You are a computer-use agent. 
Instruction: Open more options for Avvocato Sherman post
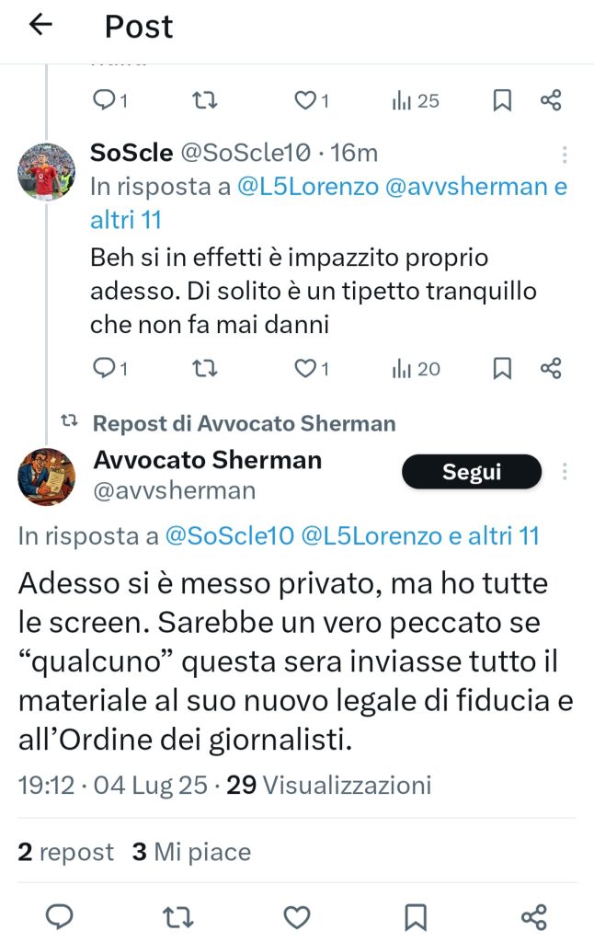(x=565, y=472)
